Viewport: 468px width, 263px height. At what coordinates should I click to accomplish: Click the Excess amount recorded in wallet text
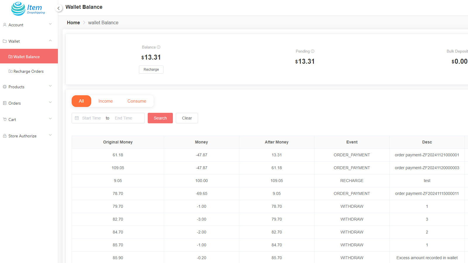(427, 258)
